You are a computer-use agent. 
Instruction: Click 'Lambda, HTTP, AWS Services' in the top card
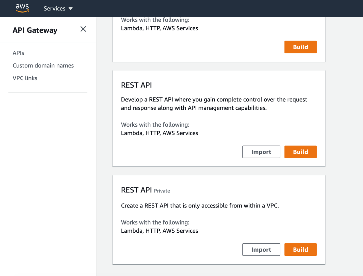coord(159,28)
